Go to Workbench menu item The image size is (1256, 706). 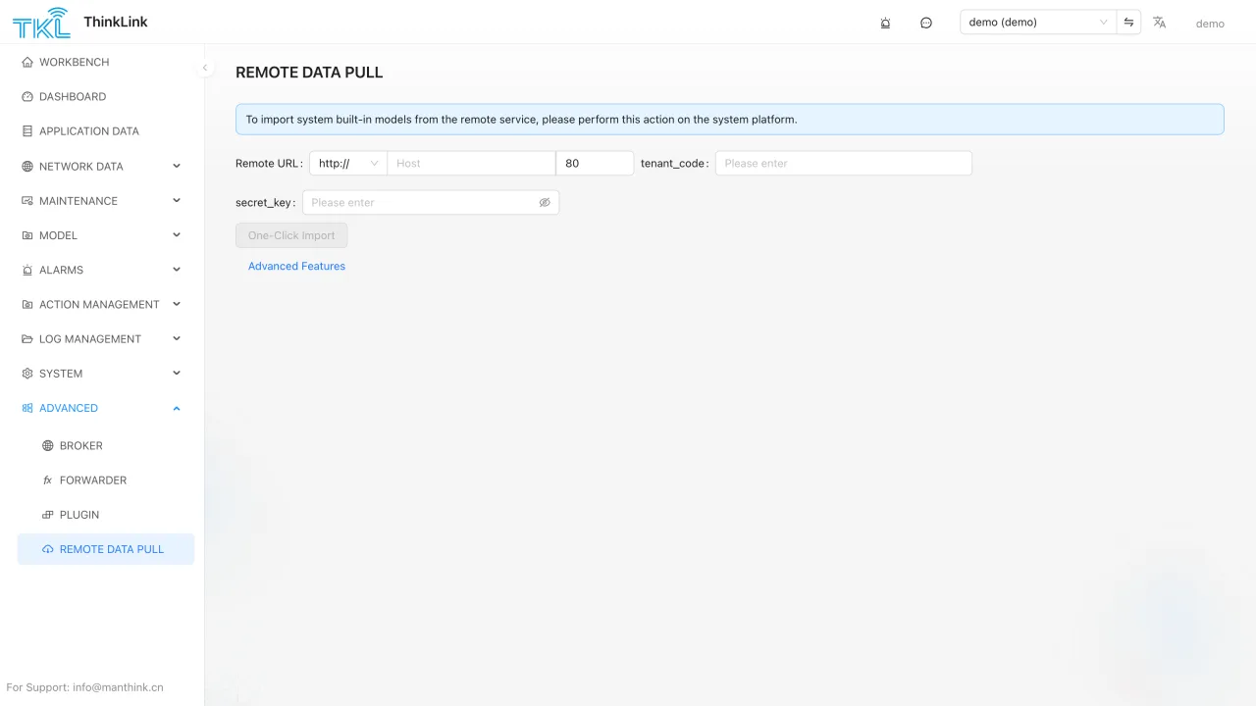pos(106,62)
